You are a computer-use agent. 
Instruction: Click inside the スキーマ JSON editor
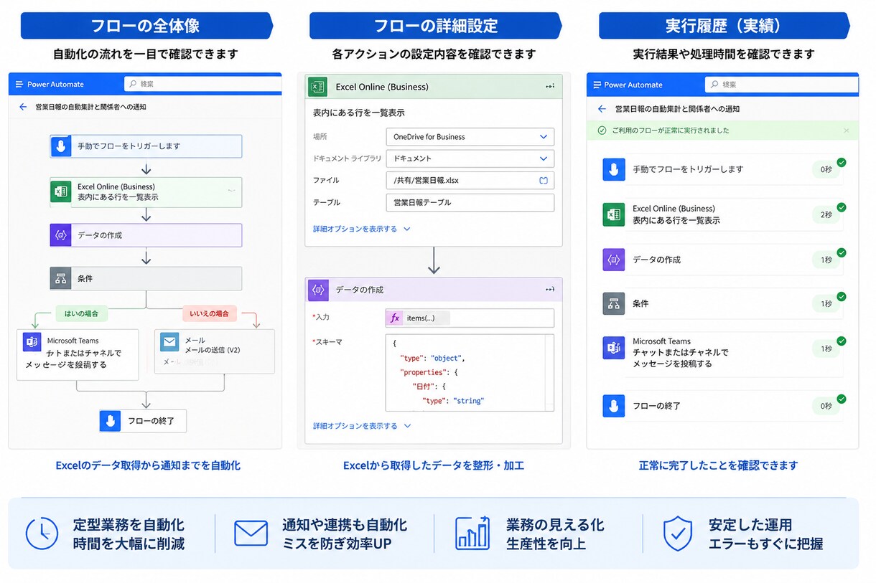470,373
